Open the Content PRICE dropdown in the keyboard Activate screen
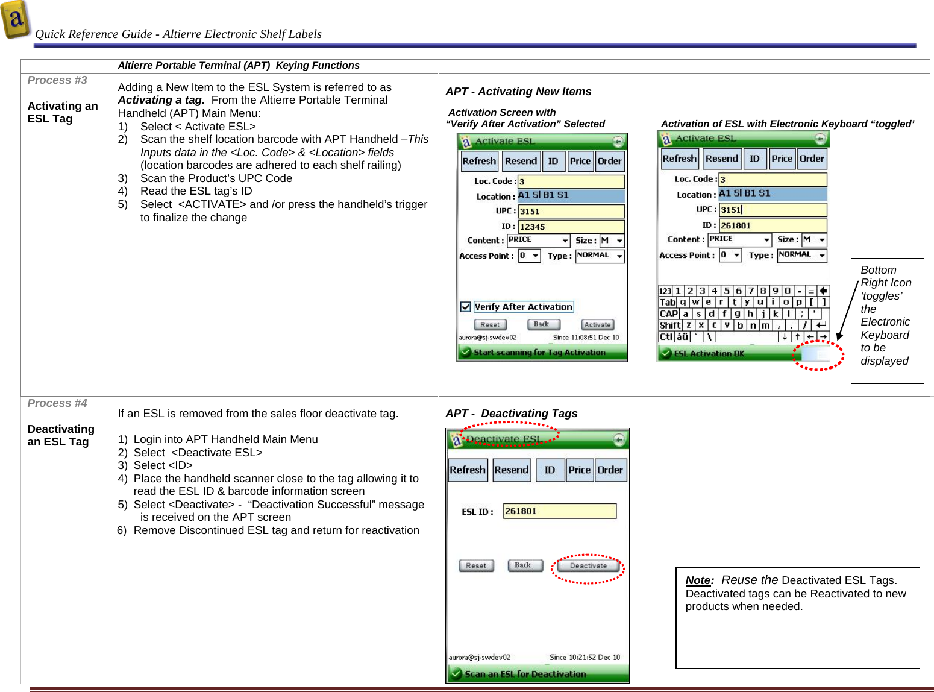 739,239
